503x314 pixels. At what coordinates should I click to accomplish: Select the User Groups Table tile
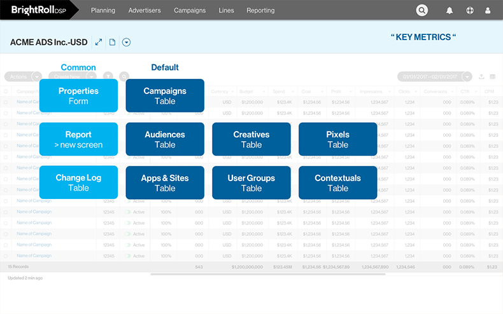(x=251, y=182)
